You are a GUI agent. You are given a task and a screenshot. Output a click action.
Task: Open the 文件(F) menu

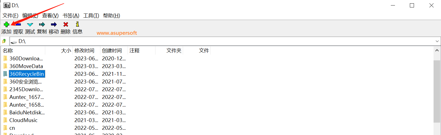pyautogui.click(x=10, y=16)
